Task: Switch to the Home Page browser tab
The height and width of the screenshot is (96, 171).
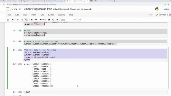Action: [x=9, y=1]
